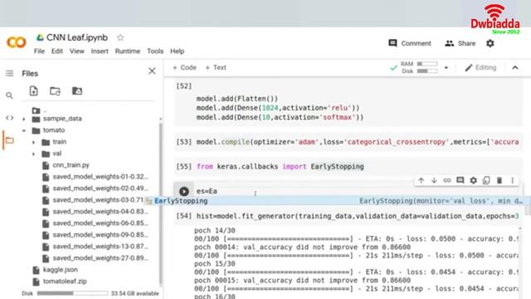This screenshot has height=299, width=531.
Task: Collapse the tomato folder
Action: click(x=24, y=130)
